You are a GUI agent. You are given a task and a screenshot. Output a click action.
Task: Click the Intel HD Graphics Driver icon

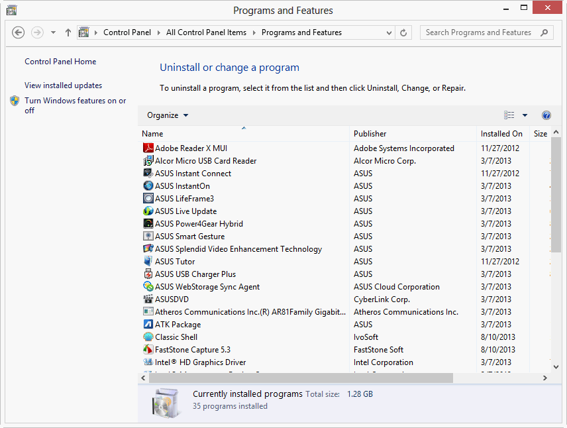tap(148, 362)
